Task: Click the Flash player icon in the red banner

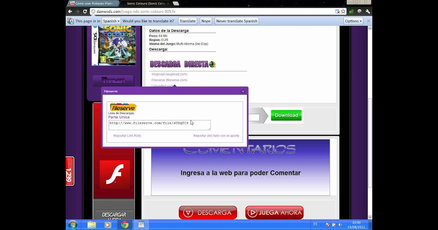Action: 115,175
